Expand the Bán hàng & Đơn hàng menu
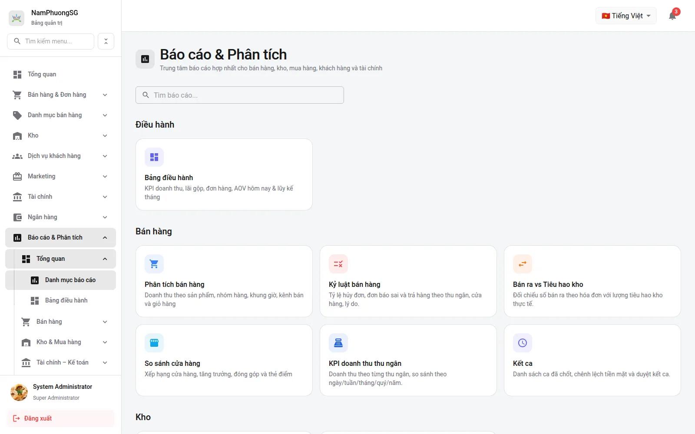Image resolution: width=695 pixels, height=434 pixels. [60, 95]
